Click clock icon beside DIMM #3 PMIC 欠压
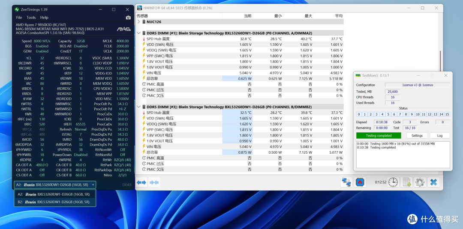Viewport: 463px width, 229px height. [144, 170]
